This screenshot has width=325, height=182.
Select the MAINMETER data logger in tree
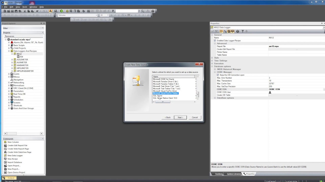pyautogui.click(x=22, y=65)
